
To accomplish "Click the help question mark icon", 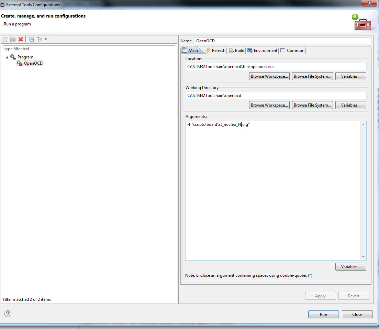I will 8,314.
